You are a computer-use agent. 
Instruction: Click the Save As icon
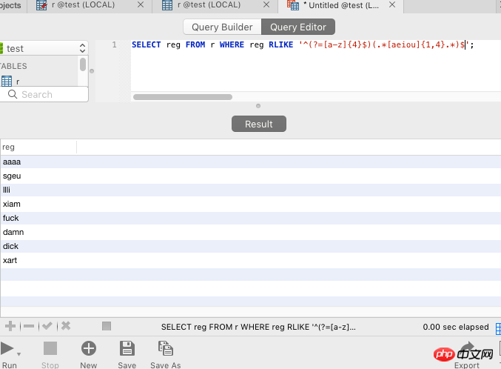click(165, 349)
